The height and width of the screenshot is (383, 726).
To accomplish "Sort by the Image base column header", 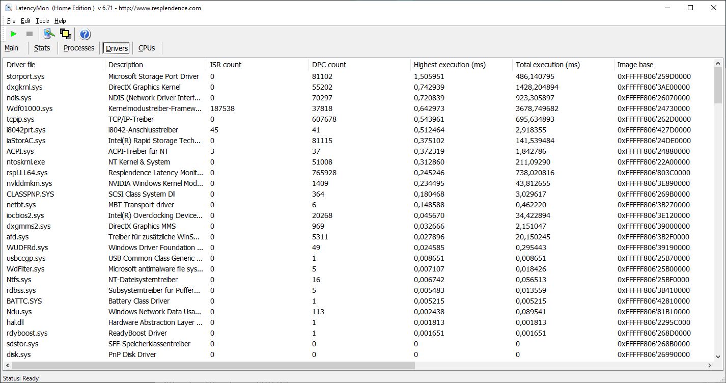I will [x=664, y=65].
